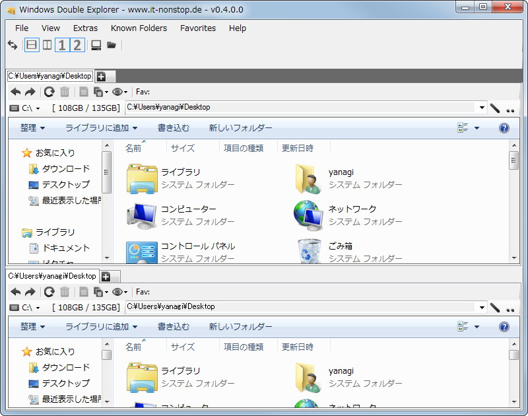Expand upper pane address path dropdown
Screen dimensions: 528x416
click(482, 108)
